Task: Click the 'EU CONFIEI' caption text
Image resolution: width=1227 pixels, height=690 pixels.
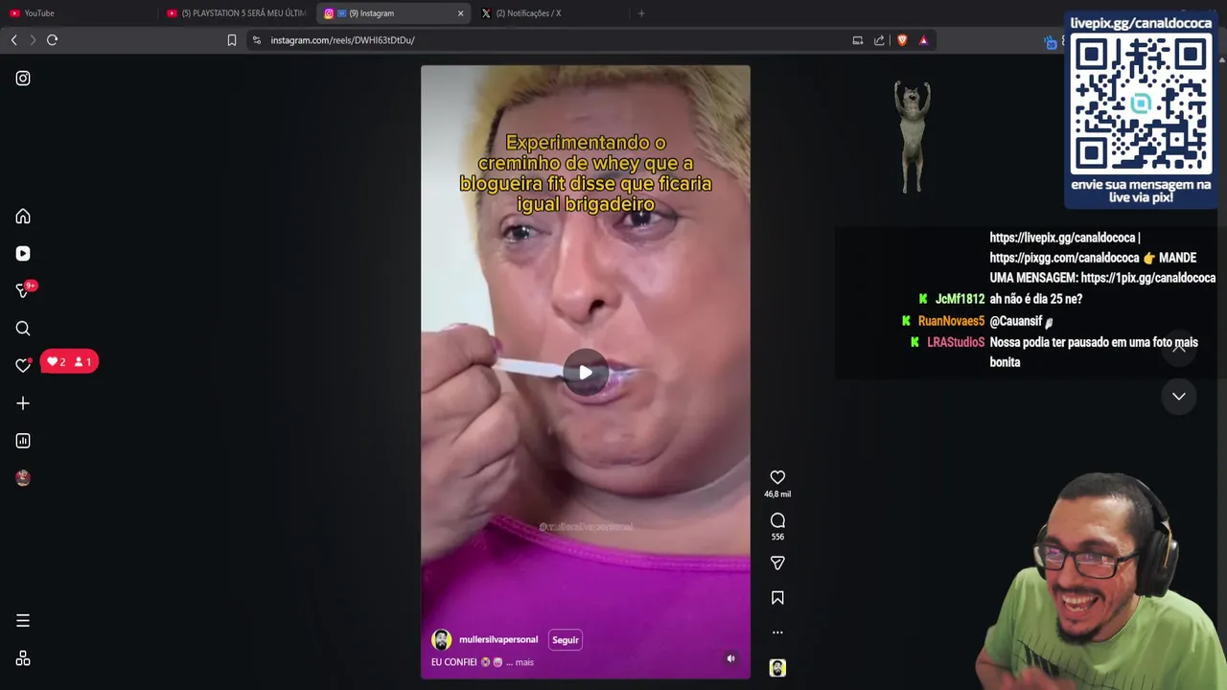Action: click(x=453, y=662)
